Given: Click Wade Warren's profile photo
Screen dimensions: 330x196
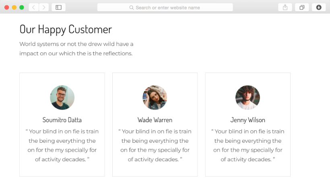Looking at the screenshot, I should pos(155,98).
